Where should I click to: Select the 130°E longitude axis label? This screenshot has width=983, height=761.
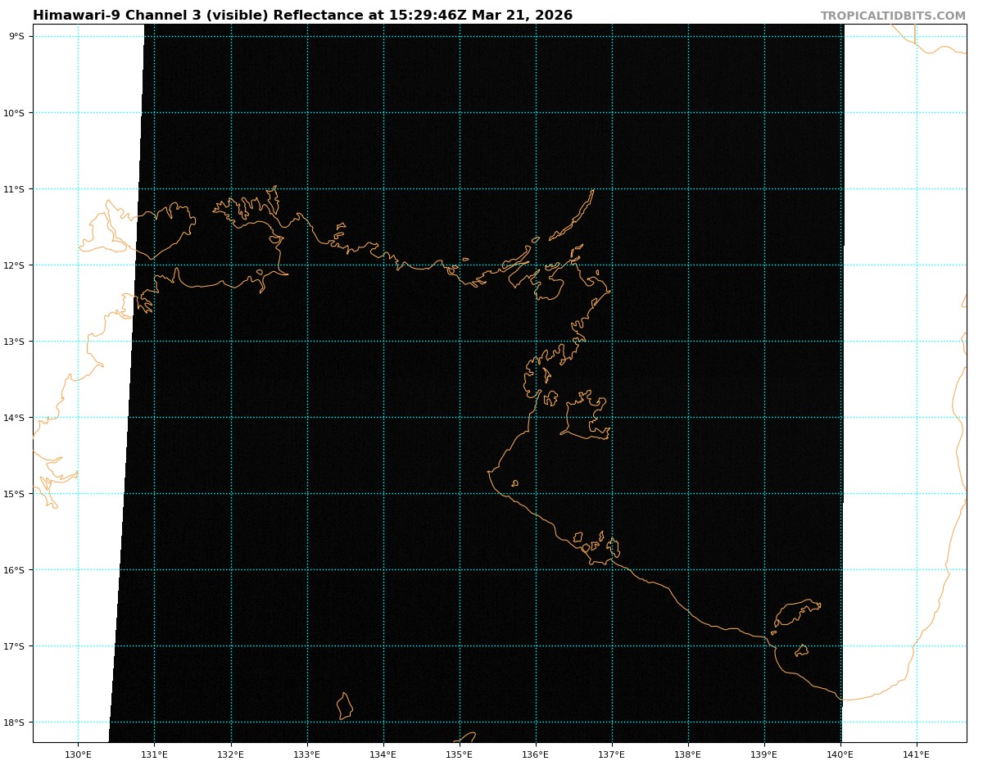point(78,754)
